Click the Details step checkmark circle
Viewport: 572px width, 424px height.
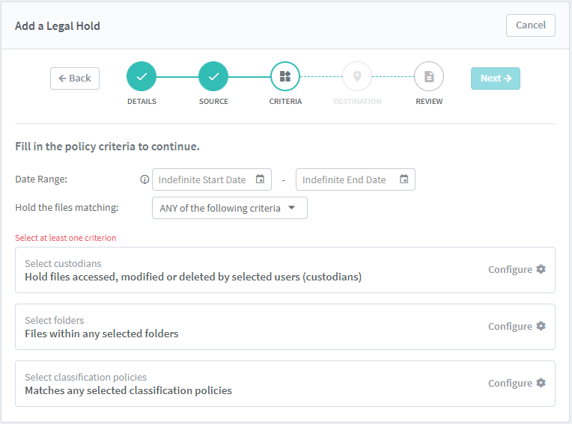click(x=142, y=76)
